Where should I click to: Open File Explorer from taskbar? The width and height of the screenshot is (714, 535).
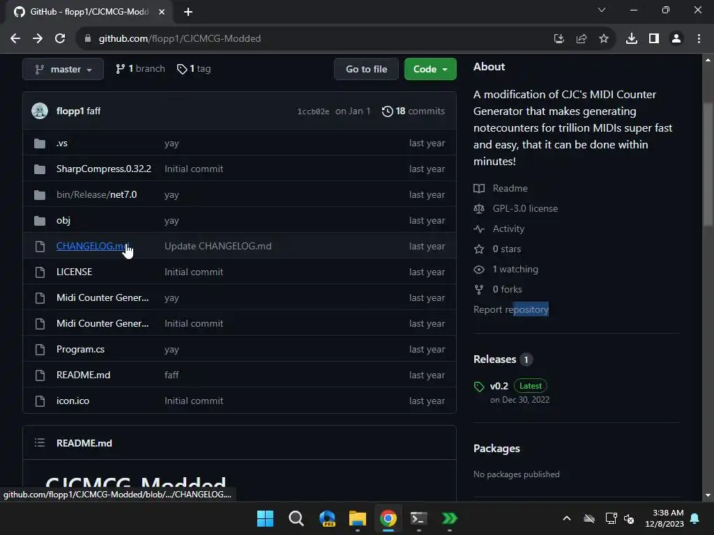pos(358,518)
